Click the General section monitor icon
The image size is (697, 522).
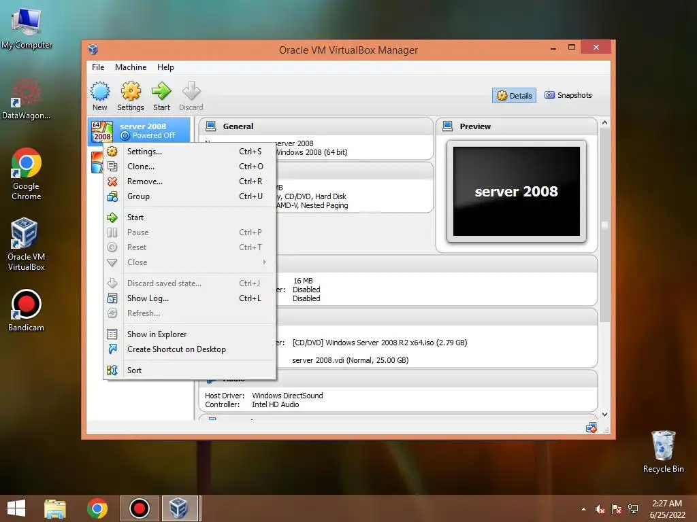(x=211, y=126)
